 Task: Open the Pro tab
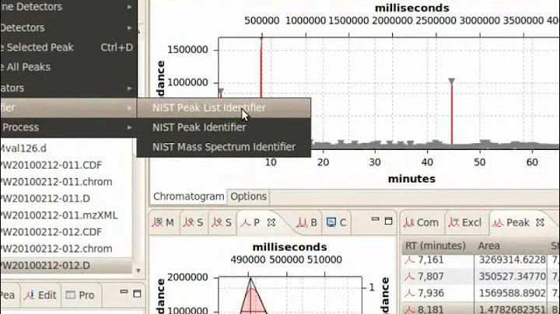pyautogui.click(x=80, y=295)
